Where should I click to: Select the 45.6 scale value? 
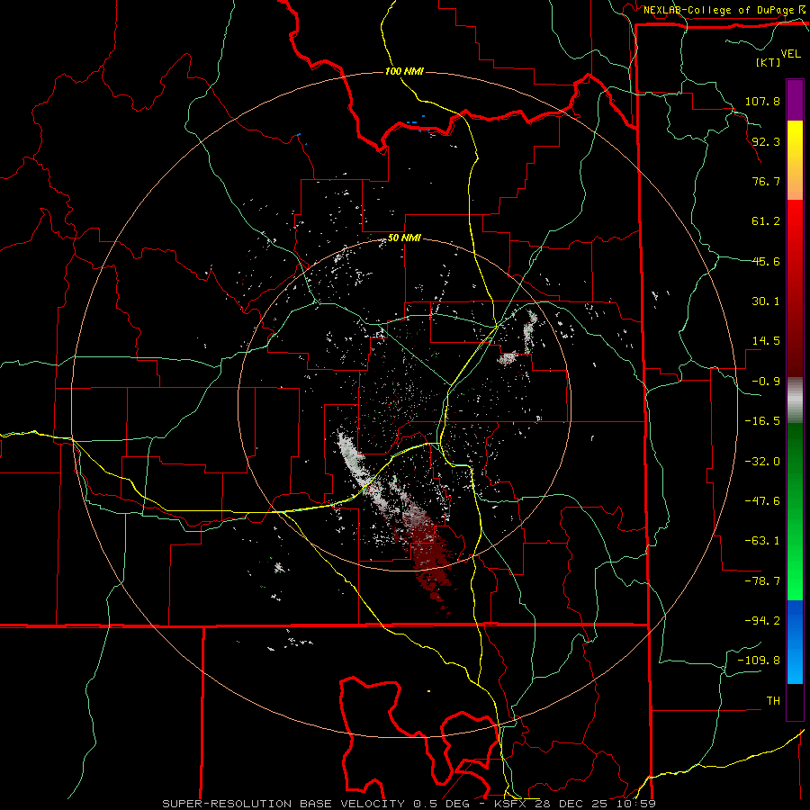(766, 261)
